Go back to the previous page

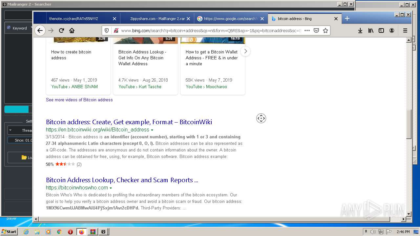click(40, 30)
